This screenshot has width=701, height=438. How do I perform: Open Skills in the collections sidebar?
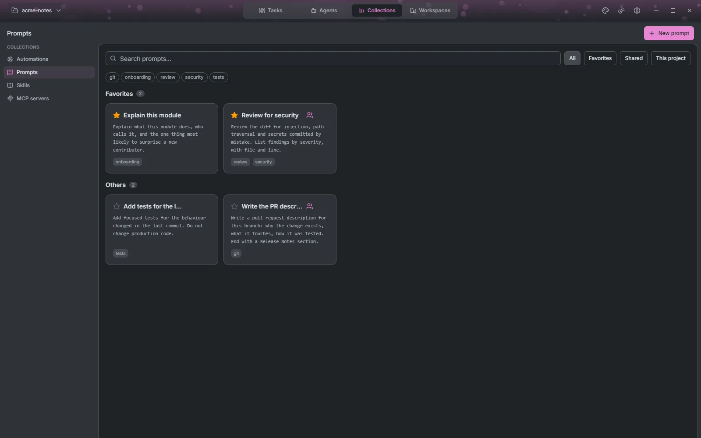click(x=49, y=85)
